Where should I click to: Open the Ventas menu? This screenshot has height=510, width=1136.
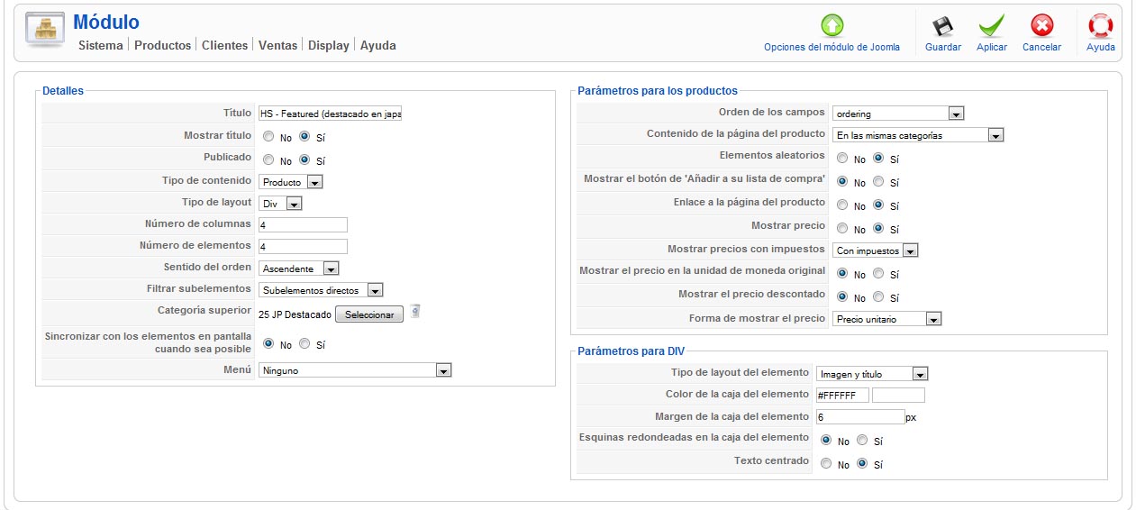coord(277,45)
